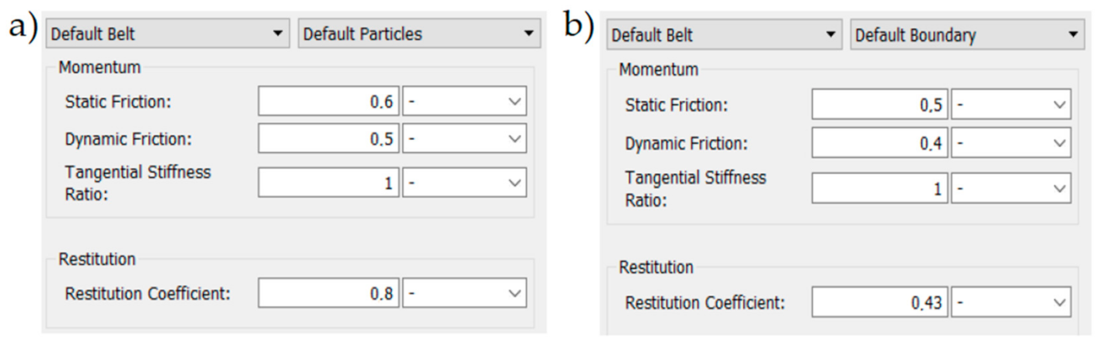Click Restitution Coefficient field showing 0.8

(x=328, y=293)
